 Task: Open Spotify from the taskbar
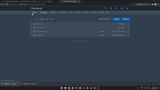point(87,88)
